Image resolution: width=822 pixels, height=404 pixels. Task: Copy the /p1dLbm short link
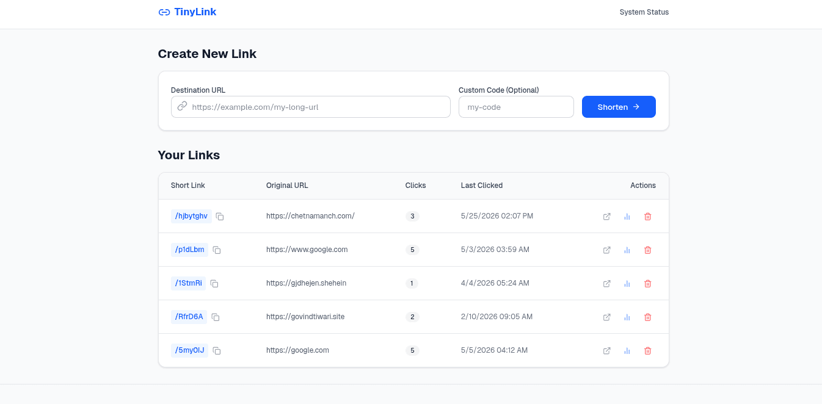216,250
